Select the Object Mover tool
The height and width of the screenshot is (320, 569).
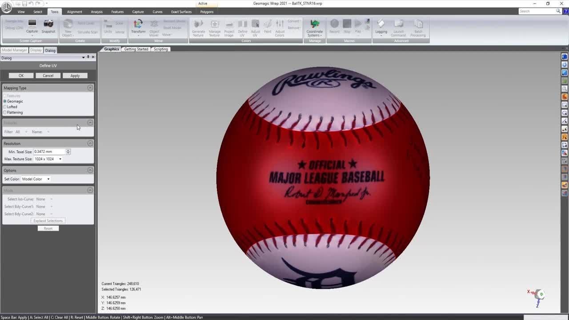click(x=154, y=28)
